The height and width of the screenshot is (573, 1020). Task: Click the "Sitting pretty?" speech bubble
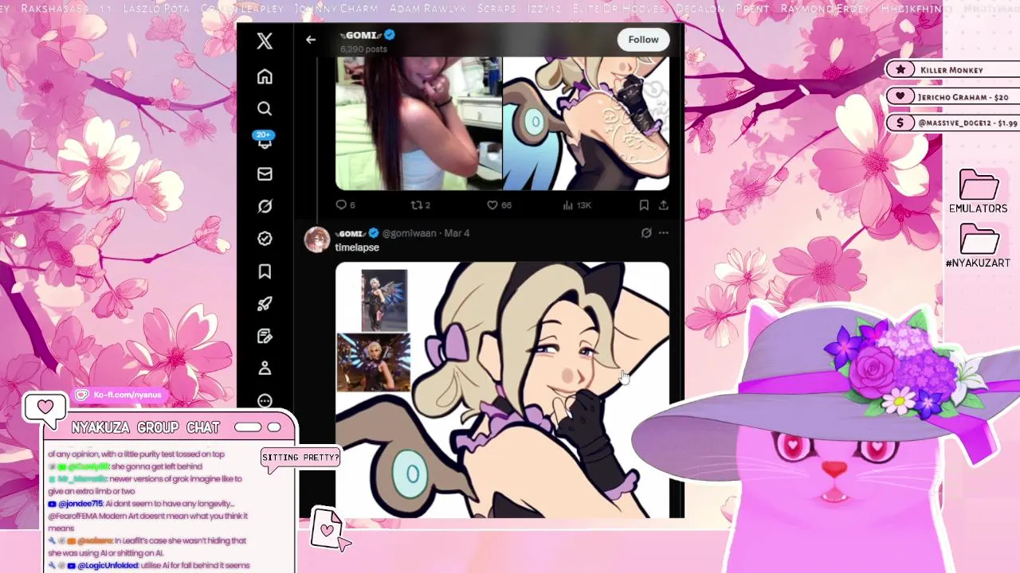pos(300,458)
